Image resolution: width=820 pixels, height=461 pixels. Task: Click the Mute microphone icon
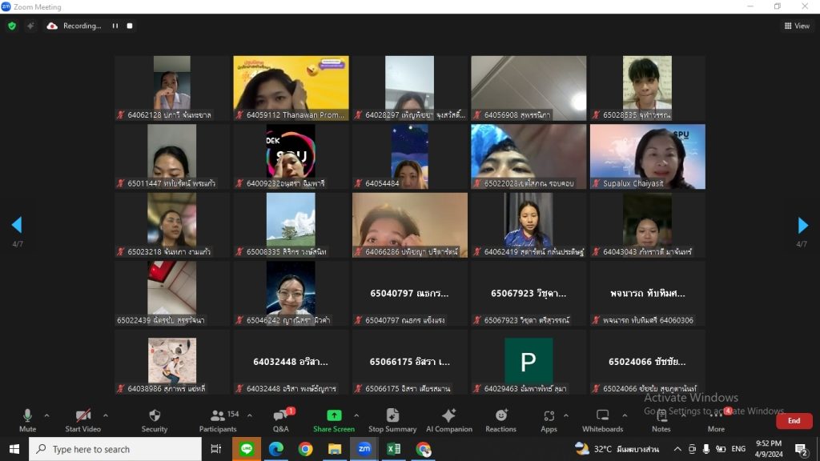click(27, 415)
